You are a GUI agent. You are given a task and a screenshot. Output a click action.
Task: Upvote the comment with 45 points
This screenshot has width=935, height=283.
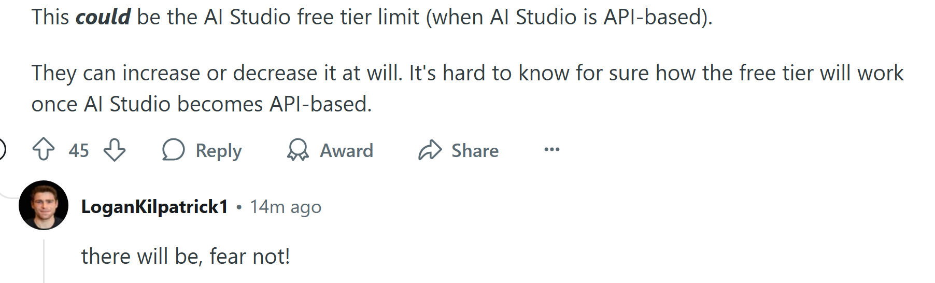[44, 150]
